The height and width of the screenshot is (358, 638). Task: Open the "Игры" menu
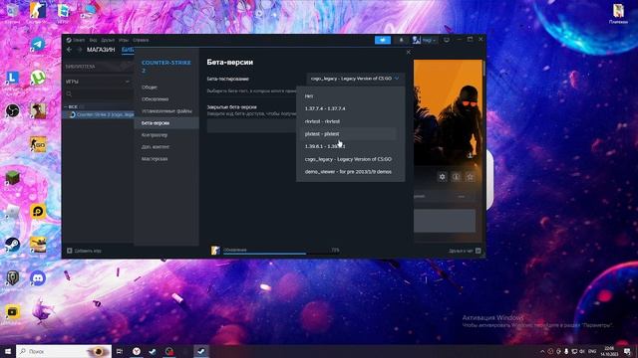124,40
